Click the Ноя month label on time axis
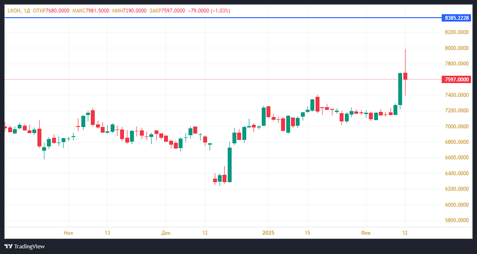Screen dimensions: 477x254 pos(68,233)
